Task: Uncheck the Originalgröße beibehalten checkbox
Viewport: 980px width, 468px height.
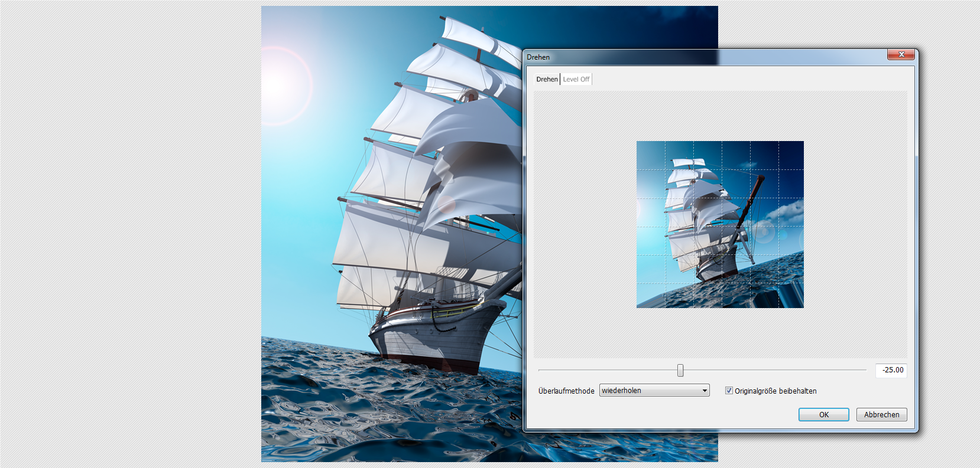Action: (729, 391)
